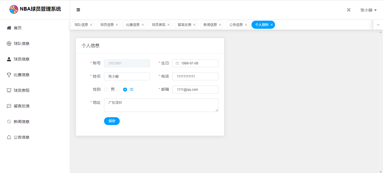The width and height of the screenshot is (383, 173).
Task: Switch to the 新闻信息 tab
Action: point(210,25)
